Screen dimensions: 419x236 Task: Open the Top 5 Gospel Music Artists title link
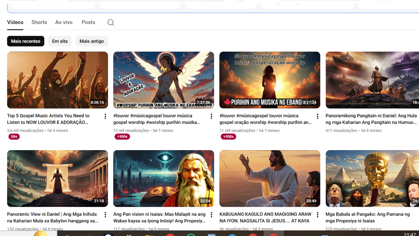[48, 119]
